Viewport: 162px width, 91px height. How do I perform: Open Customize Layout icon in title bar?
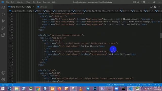(144, 2)
